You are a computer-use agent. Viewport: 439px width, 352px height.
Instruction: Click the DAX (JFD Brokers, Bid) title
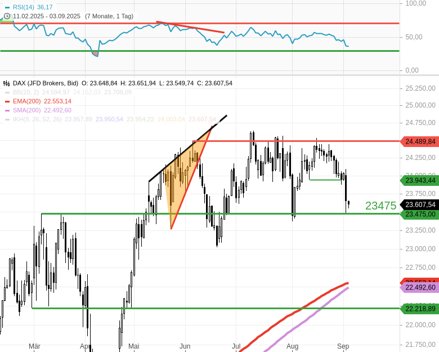coord(46,83)
